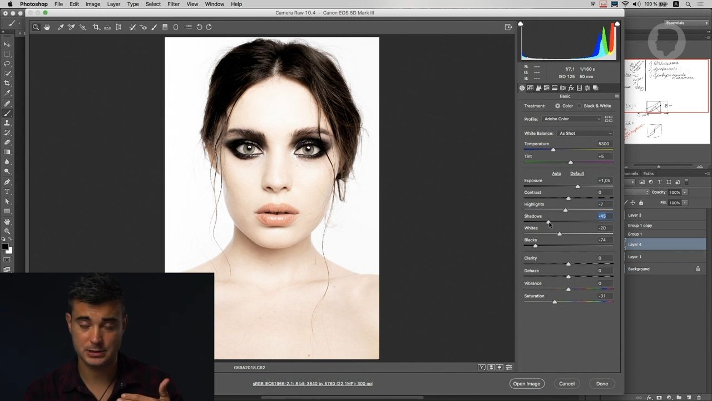This screenshot has width=712, height=401.
Task: Switch to the Paths panel tab
Action: [649, 173]
